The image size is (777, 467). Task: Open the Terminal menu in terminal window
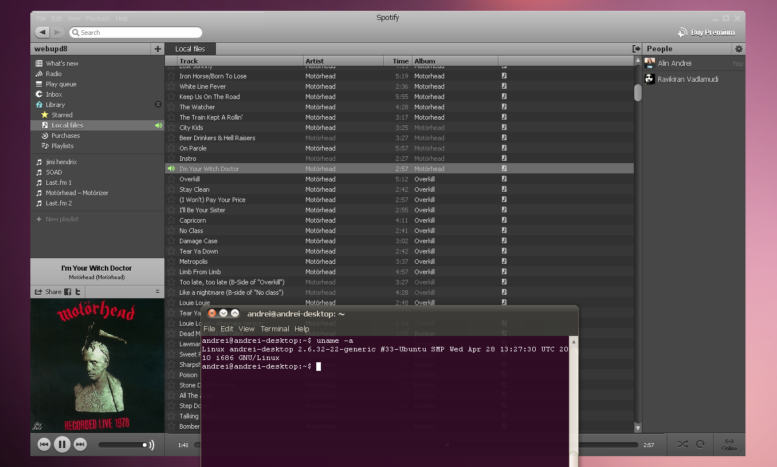(274, 329)
